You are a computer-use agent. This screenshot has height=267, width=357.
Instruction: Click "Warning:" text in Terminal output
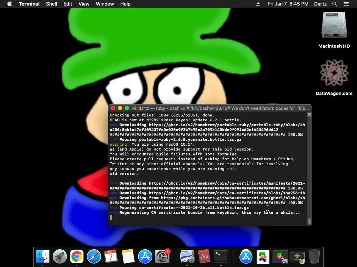(119, 144)
